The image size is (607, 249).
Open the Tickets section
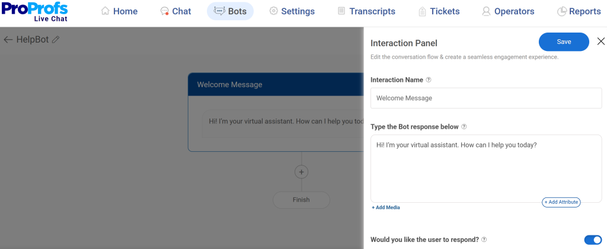[438, 11]
